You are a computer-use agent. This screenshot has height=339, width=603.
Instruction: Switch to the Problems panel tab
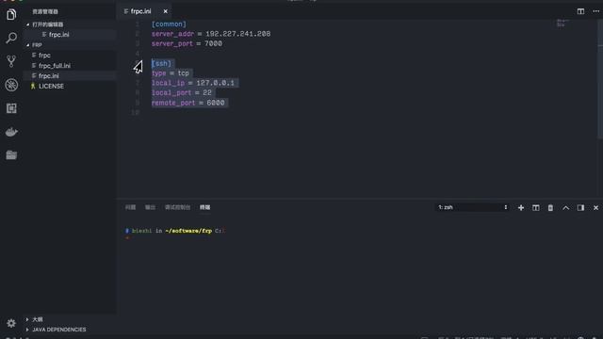click(130, 207)
